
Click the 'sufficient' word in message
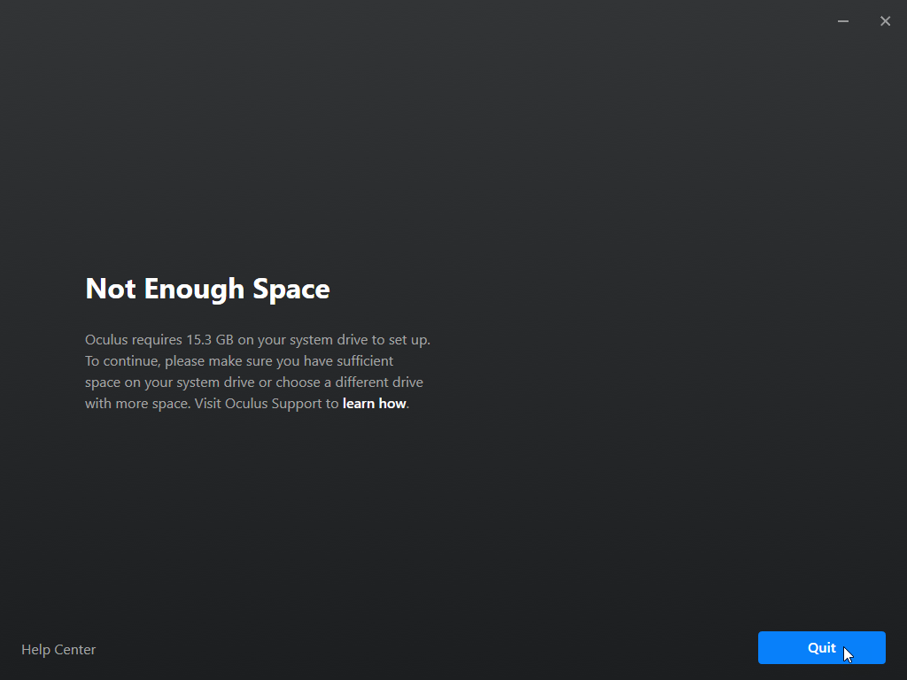[362, 361]
